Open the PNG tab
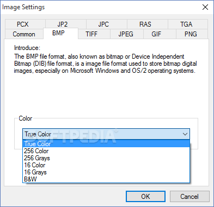This screenshot has height=207, width=214. click(x=192, y=34)
